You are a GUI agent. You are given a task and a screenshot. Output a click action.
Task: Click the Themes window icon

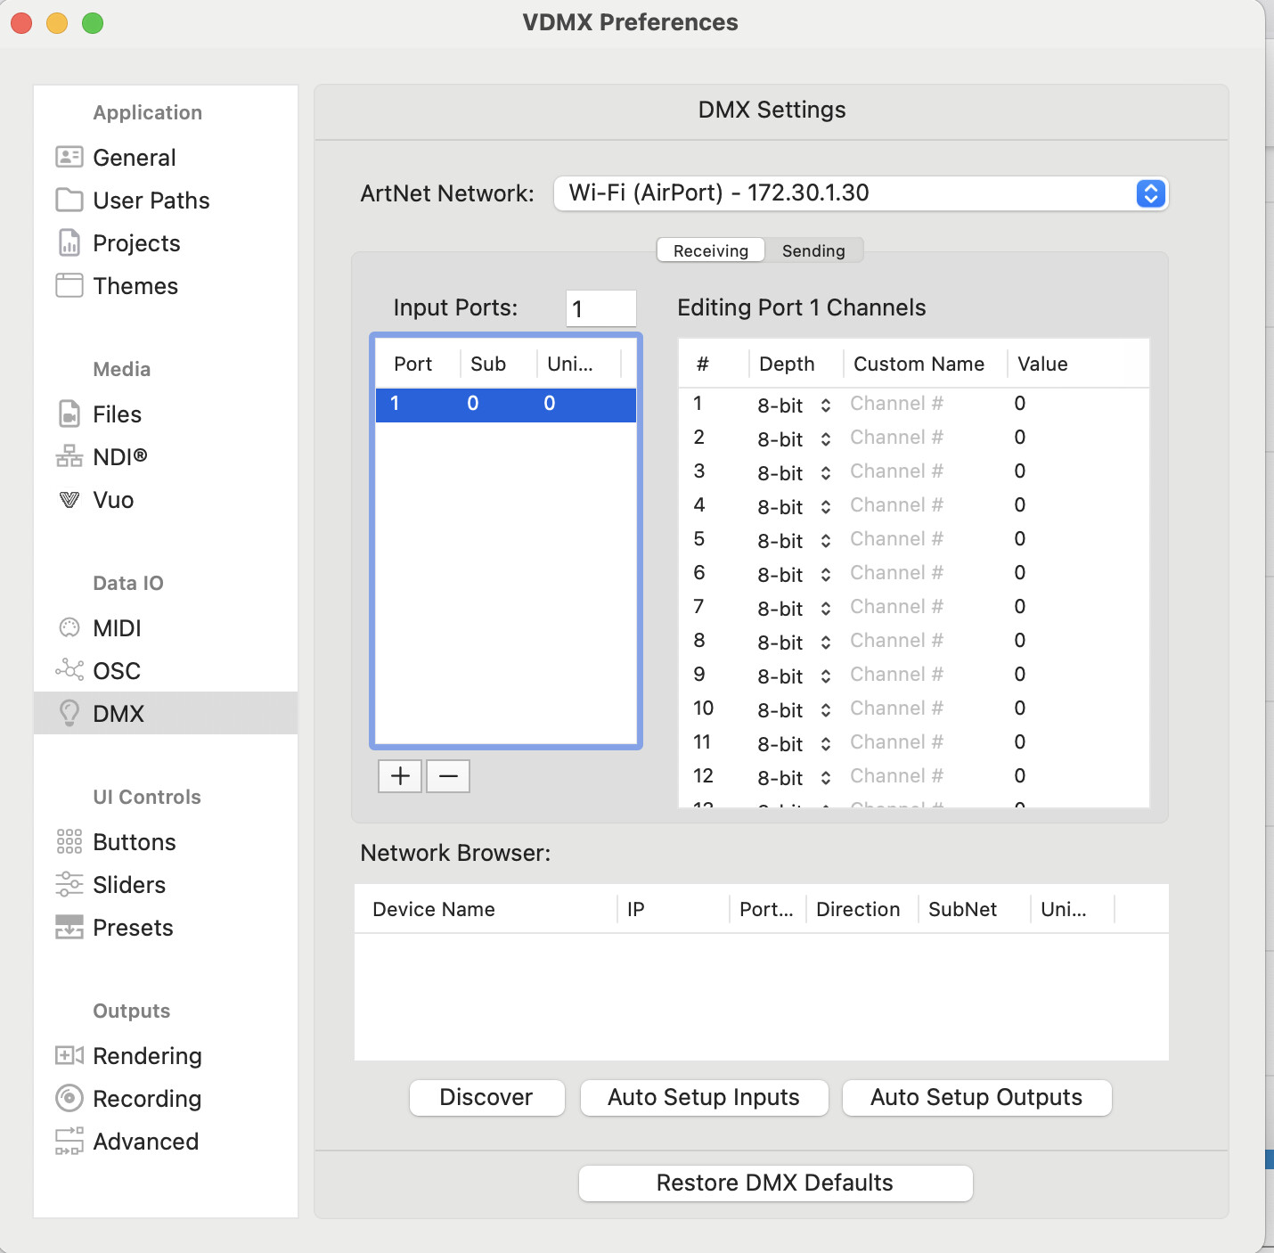pos(69,285)
